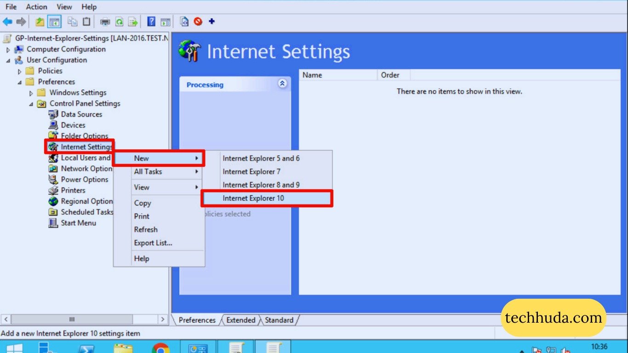This screenshot has width=628, height=353.
Task: Click the blue plus Add New icon
Action: [211, 21]
